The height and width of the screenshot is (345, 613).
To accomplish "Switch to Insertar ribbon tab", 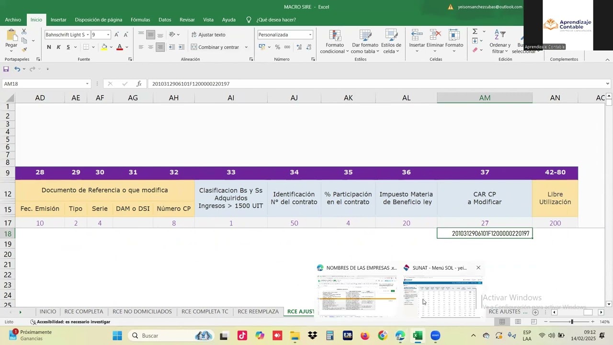I will [58, 20].
